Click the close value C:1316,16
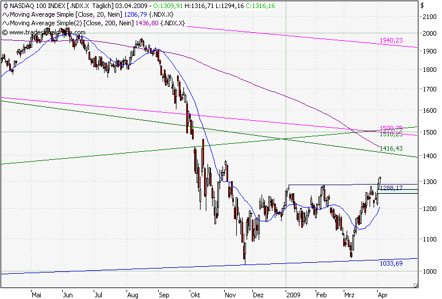 260,6
